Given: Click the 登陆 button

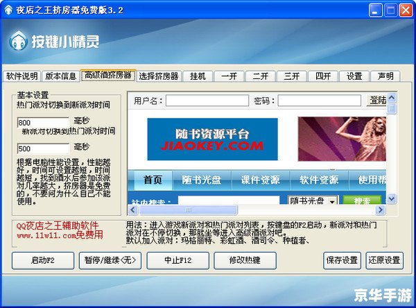Looking at the screenshot, I should point(376,101).
